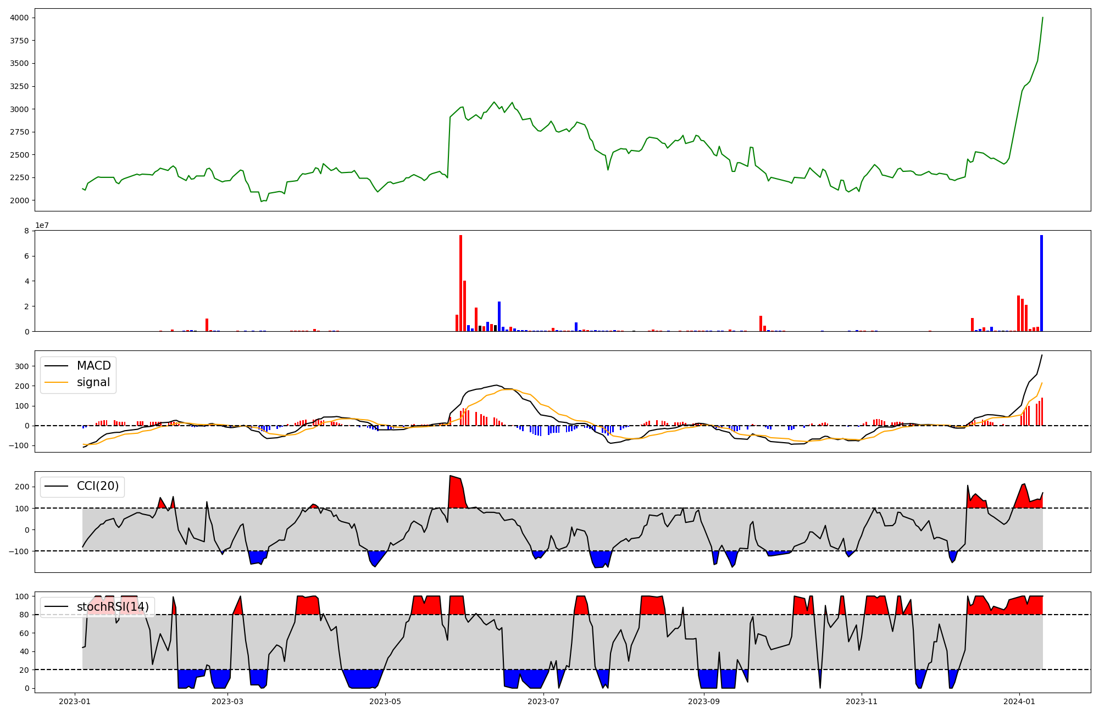Screen dimensions: 1099x714
Task: Click the 2023-01 date tick label
Action: point(75,701)
